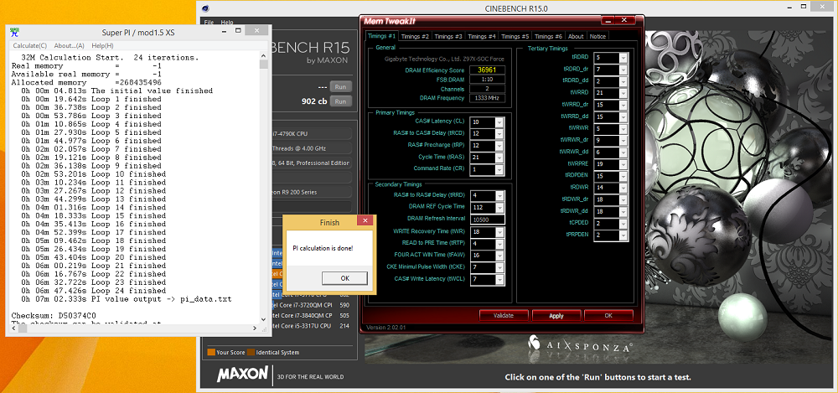Run the CPU test beside 902 cb
The image size is (838, 393).
tap(340, 101)
